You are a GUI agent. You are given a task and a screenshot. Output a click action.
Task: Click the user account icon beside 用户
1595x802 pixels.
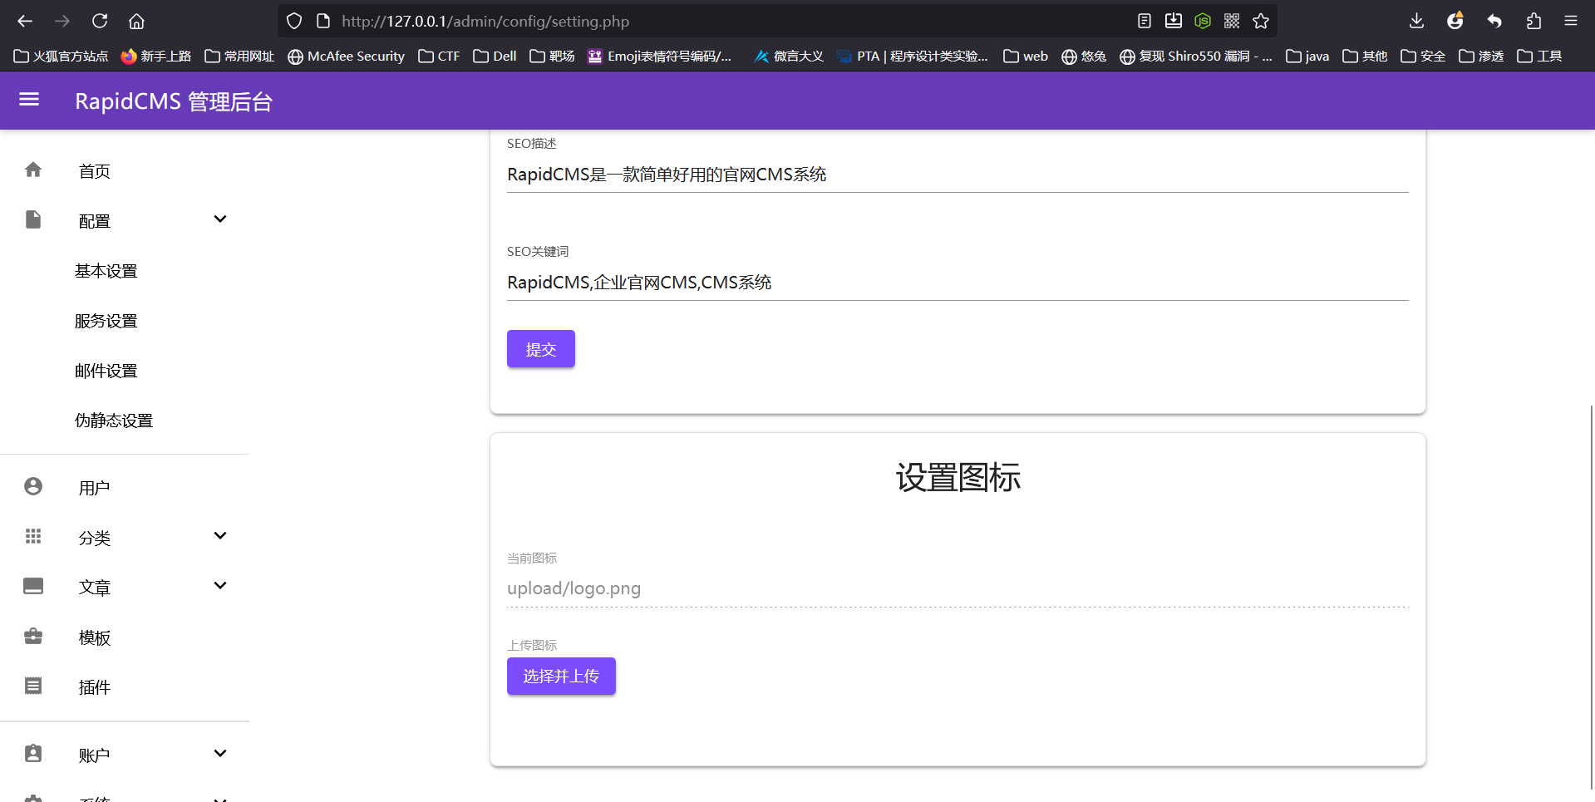click(x=33, y=487)
